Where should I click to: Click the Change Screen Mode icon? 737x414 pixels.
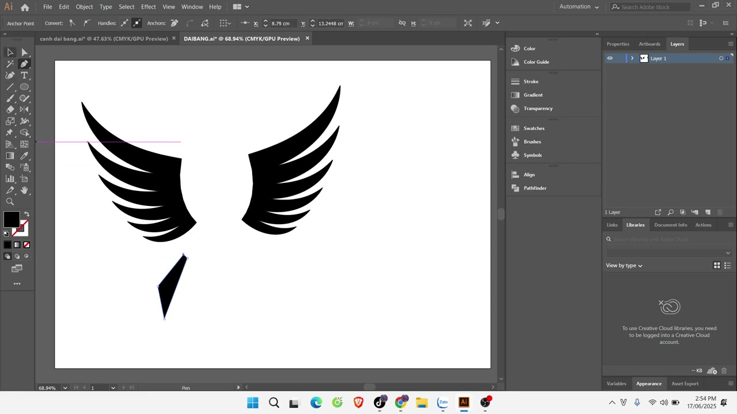pyautogui.click(x=17, y=269)
